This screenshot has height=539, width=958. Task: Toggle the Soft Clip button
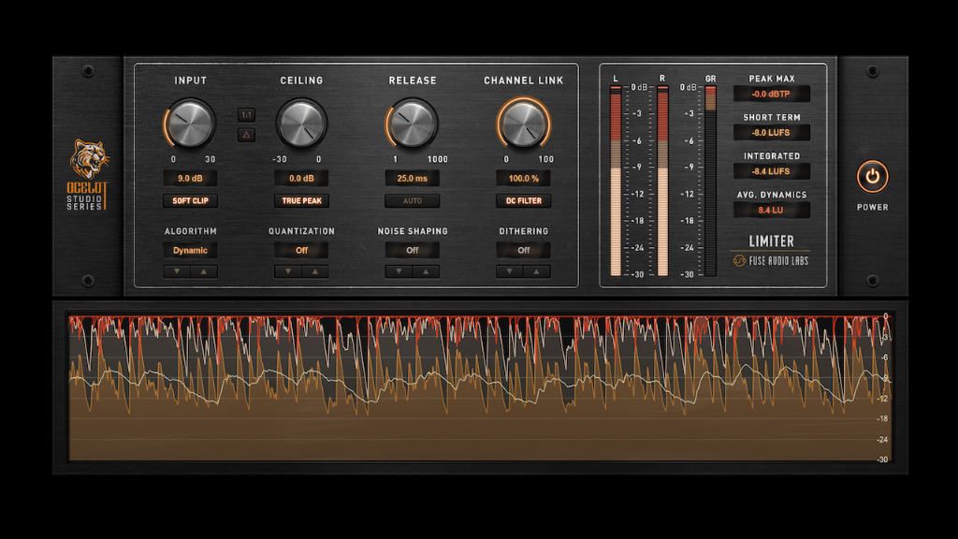click(x=190, y=200)
